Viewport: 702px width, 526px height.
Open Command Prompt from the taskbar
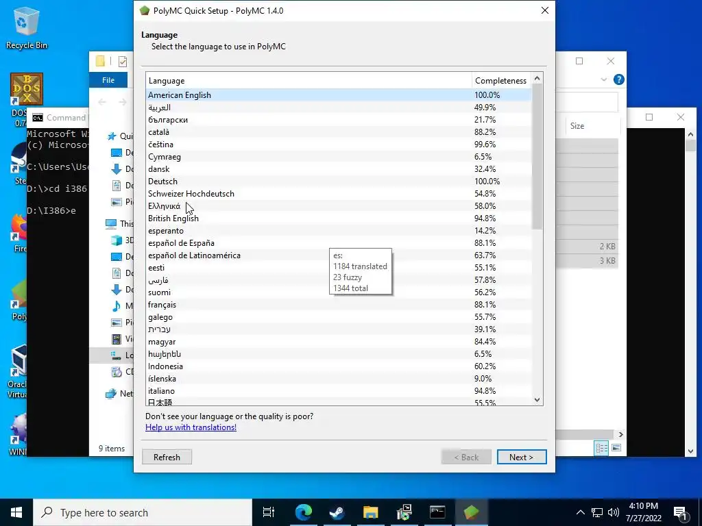click(437, 512)
